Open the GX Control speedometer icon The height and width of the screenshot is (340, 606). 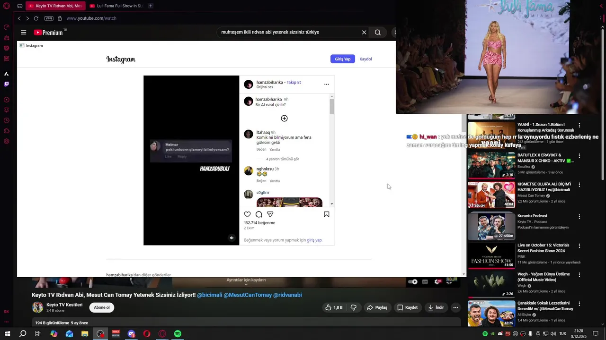[7, 27]
